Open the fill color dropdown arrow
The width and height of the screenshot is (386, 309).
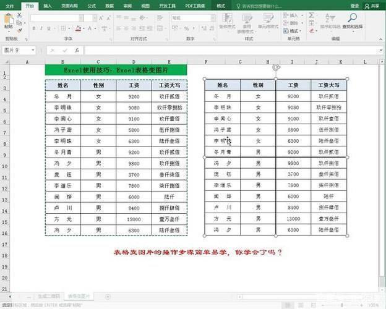[84, 28]
